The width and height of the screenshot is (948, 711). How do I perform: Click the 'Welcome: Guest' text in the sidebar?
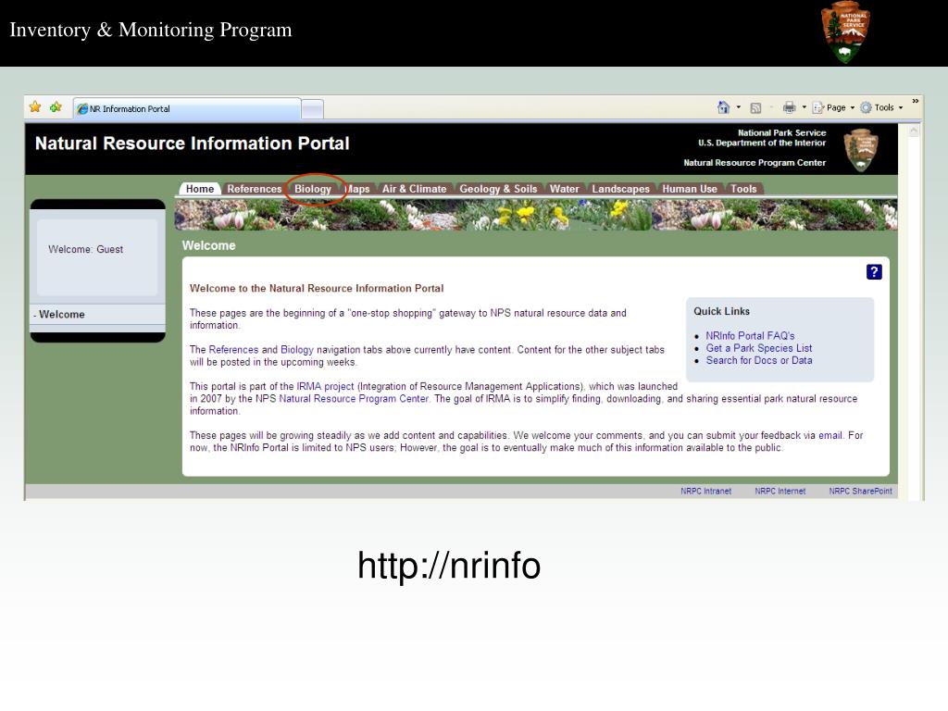(x=86, y=249)
